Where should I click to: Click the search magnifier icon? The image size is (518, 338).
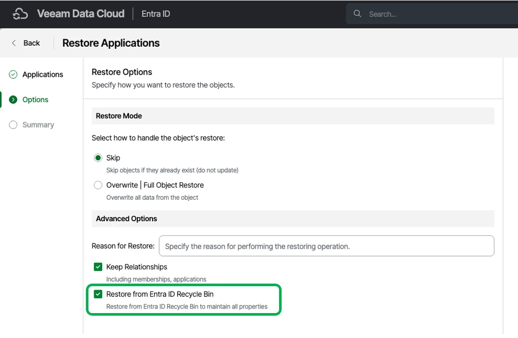(x=357, y=14)
